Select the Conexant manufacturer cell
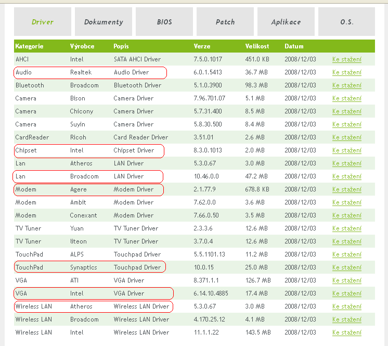 click(x=83, y=215)
